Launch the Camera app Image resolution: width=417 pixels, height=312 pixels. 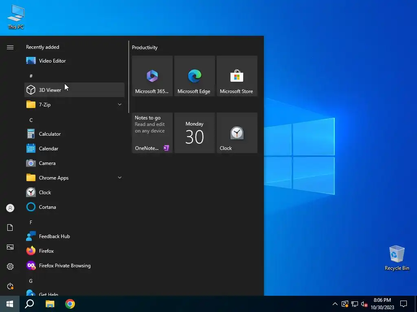point(74,163)
